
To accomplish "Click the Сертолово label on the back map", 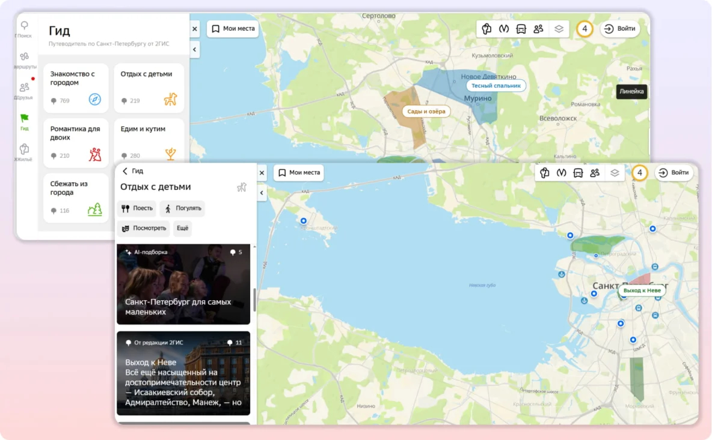I will tap(379, 16).
